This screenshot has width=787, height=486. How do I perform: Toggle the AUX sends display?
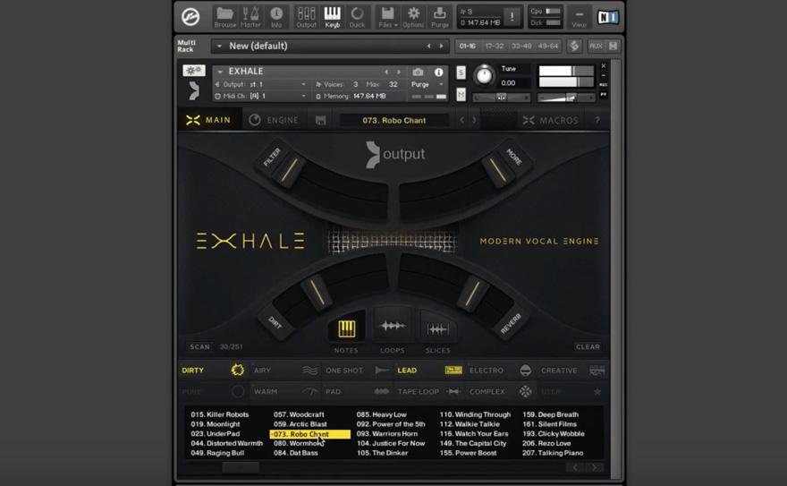pos(596,47)
